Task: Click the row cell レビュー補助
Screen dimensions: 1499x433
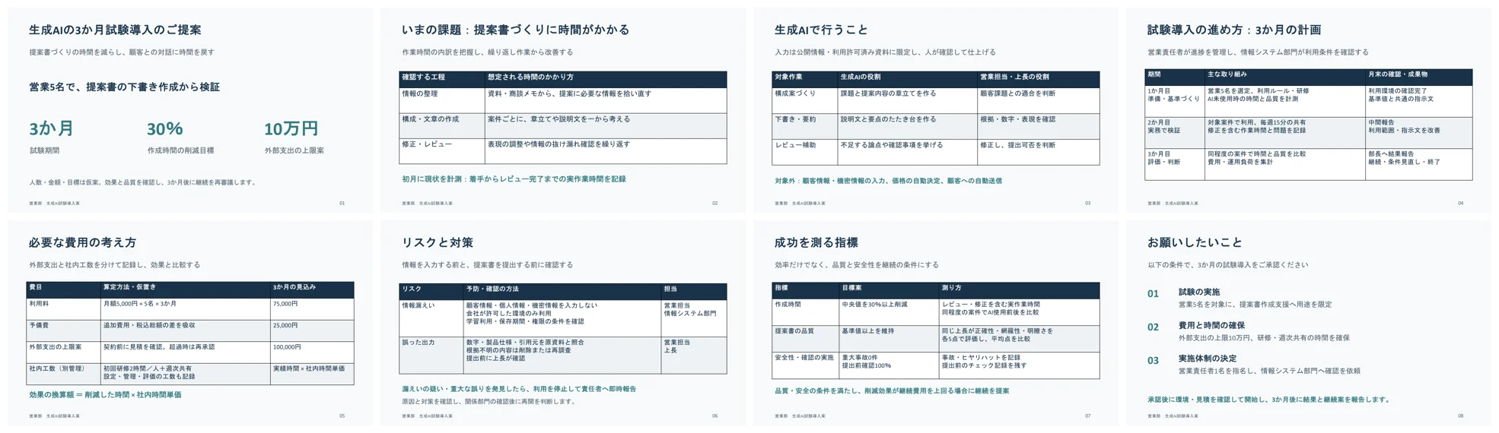Action: (x=805, y=152)
